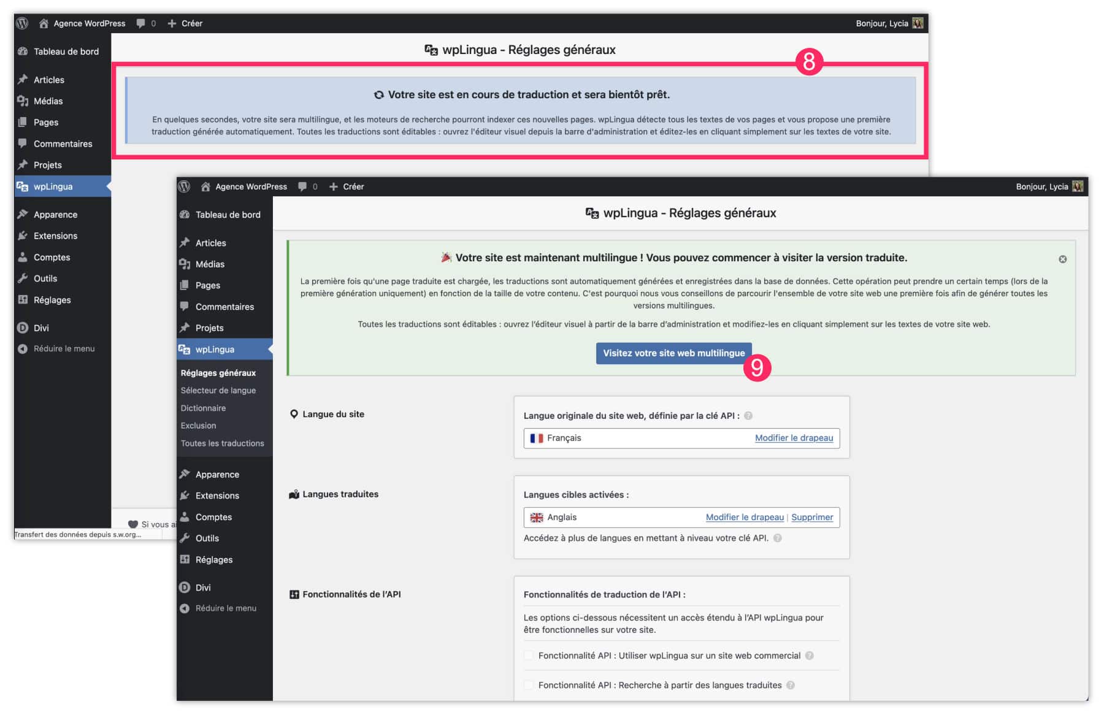1104x715 pixels.
Task: Click Projets icon in back window
Action: [x=23, y=164]
